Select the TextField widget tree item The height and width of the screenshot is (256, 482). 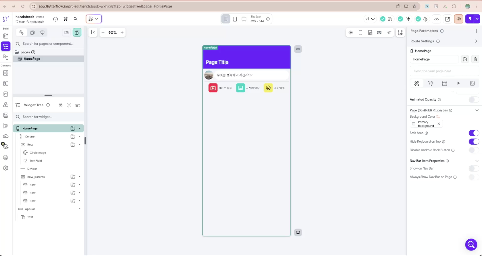pos(36,161)
